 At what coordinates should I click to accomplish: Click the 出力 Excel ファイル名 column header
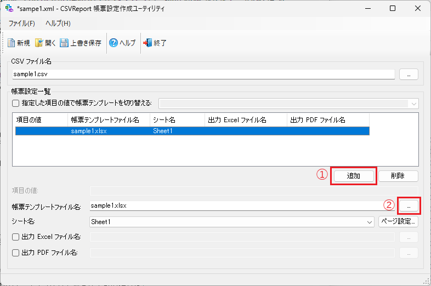click(x=246, y=120)
